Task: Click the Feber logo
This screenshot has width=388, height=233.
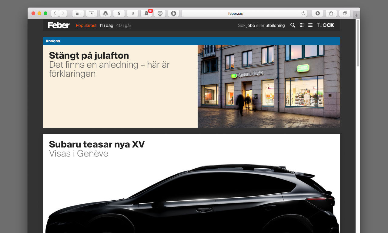Action: coord(59,25)
